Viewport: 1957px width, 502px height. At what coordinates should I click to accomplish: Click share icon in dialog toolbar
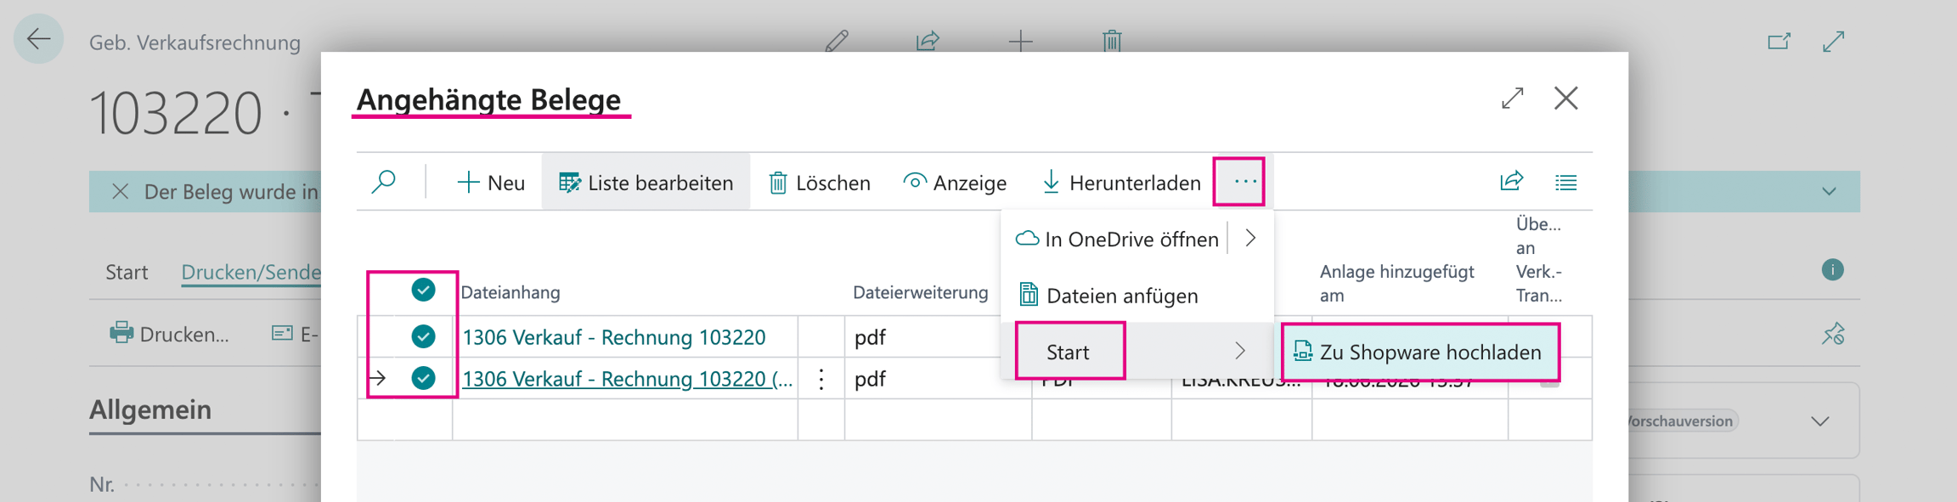pyautogui.click(x=1512, y=182)
